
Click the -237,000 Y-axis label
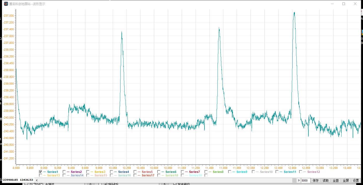[8, 16]
